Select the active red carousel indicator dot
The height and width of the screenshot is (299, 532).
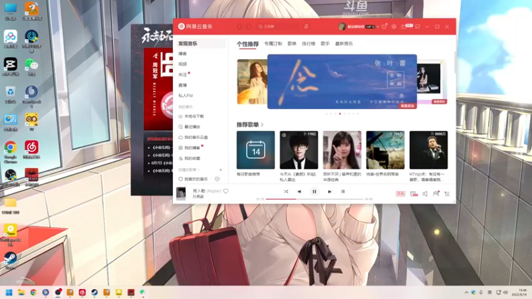click(x=340, y=114)
